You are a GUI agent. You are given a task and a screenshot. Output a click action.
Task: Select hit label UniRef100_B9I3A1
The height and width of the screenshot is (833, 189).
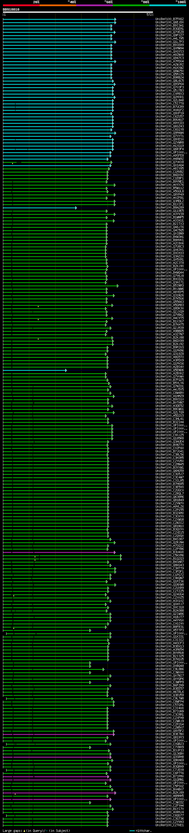(x=170, y=25)
